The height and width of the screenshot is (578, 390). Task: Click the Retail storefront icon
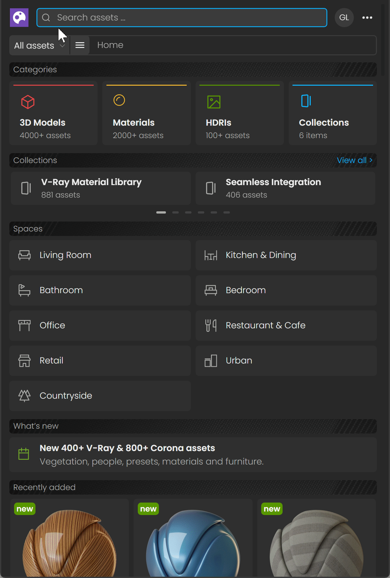[x=25, y=361]
